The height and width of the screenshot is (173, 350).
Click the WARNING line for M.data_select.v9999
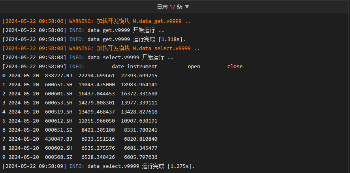pos(101,48)
